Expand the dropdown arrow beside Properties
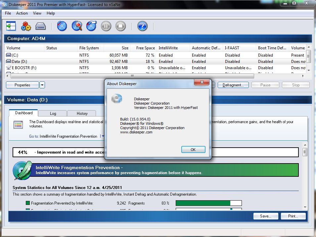This screenshot has height=237, width=316. pyautogui.click(x=42, y=85)
